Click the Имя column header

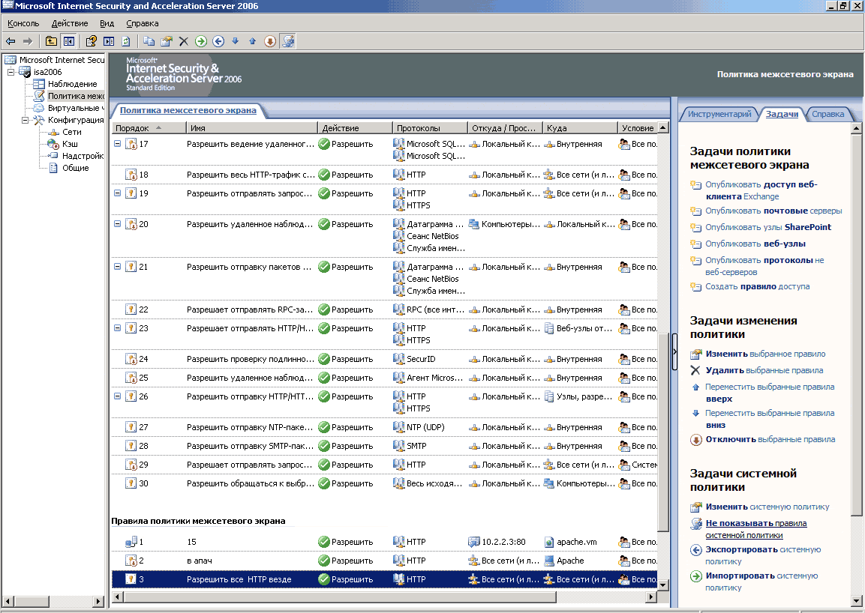252,128
